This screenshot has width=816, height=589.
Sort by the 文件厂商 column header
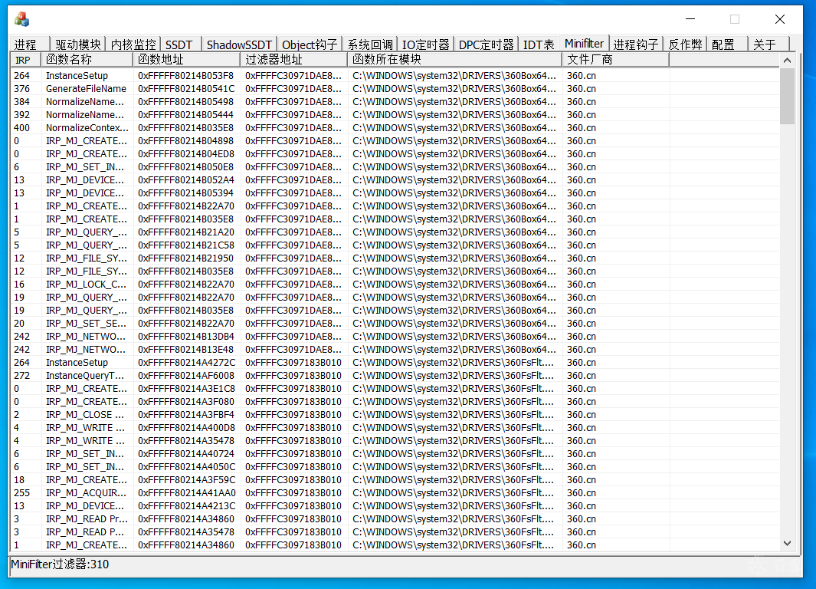tap(616, 60)
